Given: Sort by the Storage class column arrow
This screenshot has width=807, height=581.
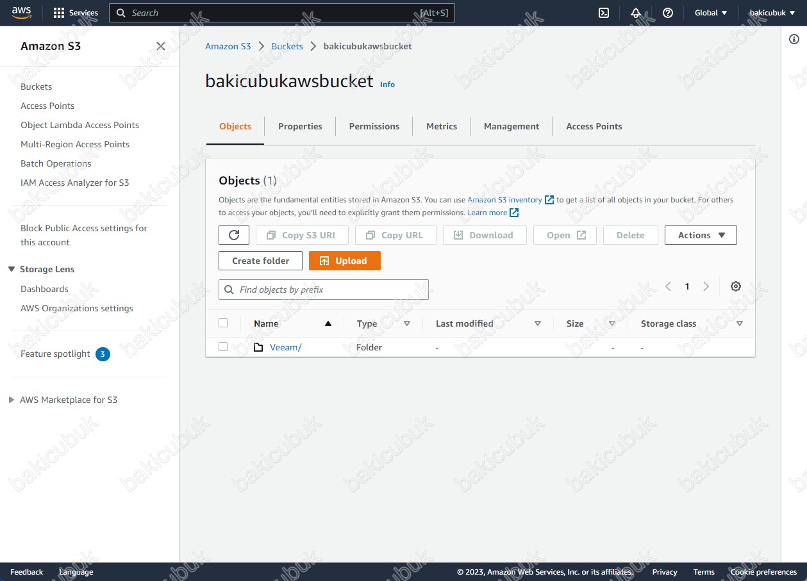Looking at the screenshot, I should (x=740, y=323).
